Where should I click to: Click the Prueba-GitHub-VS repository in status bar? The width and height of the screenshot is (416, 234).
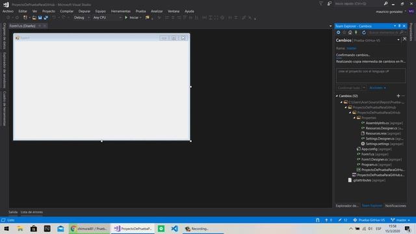[369, 220]
